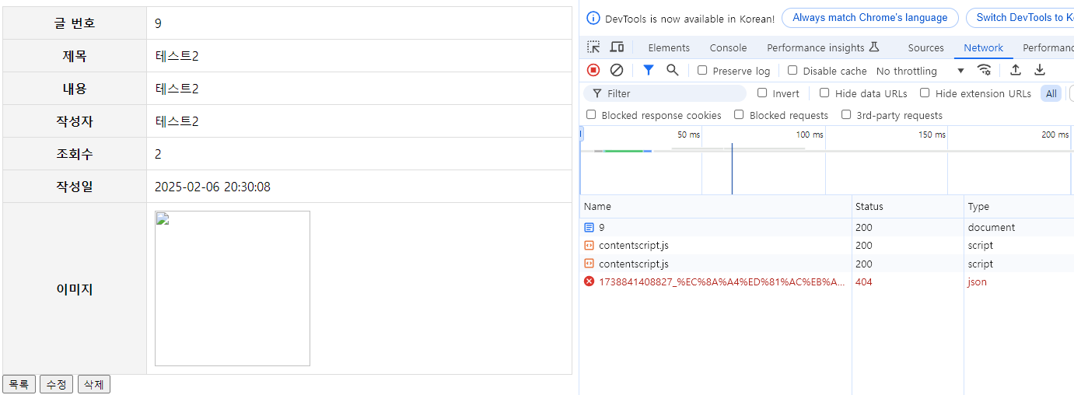This screenshot has width=1074, height=395.
Task: Toggle the device toolbar icon
Action: 617,47
